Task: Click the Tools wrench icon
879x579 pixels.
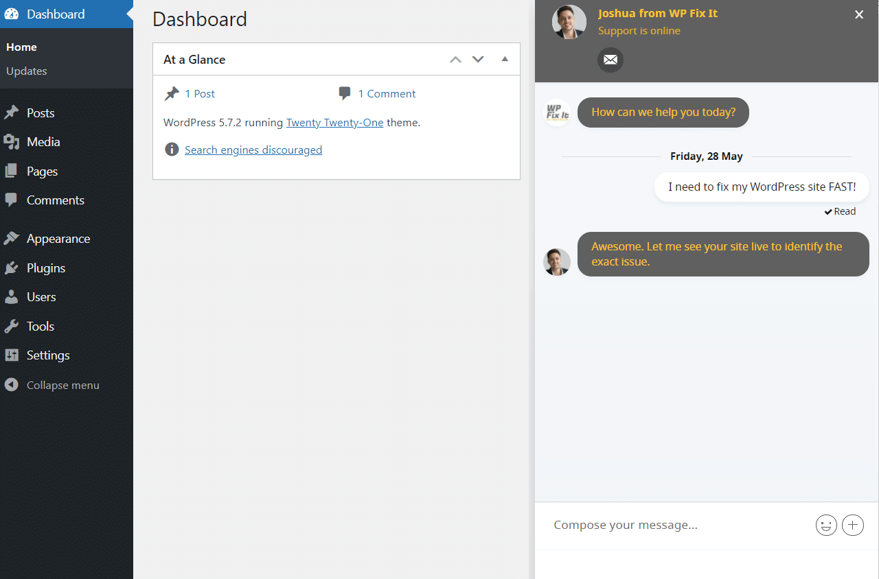Action: (x=12, y=327)
